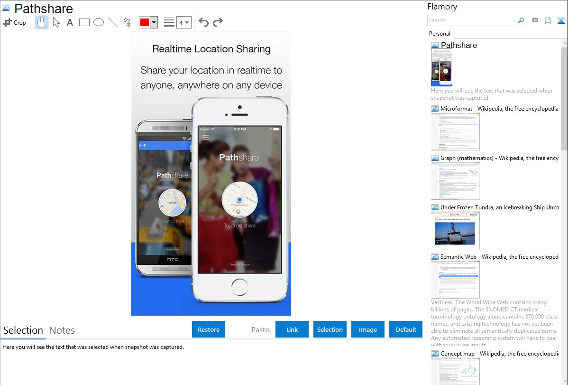Screen dimensions: 568x385
Task: Click the magnifier search icon
Action: pyautogui.click(x=521, y=20)
